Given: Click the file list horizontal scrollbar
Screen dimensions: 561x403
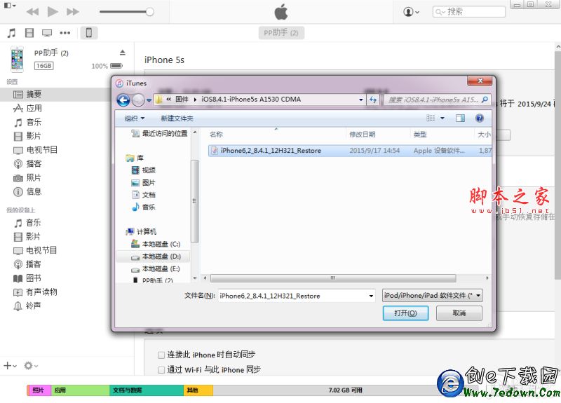Looking at the screenshot, I should tap(332, 278).
